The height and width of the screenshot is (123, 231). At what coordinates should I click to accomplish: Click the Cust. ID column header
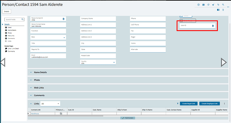pos(80,110)
